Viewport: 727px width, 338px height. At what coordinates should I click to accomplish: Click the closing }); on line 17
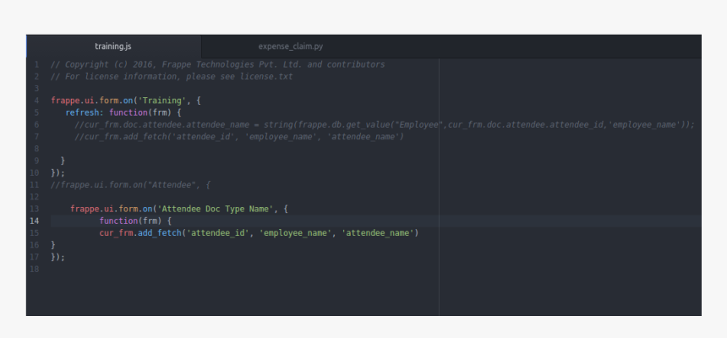point(58,257)
